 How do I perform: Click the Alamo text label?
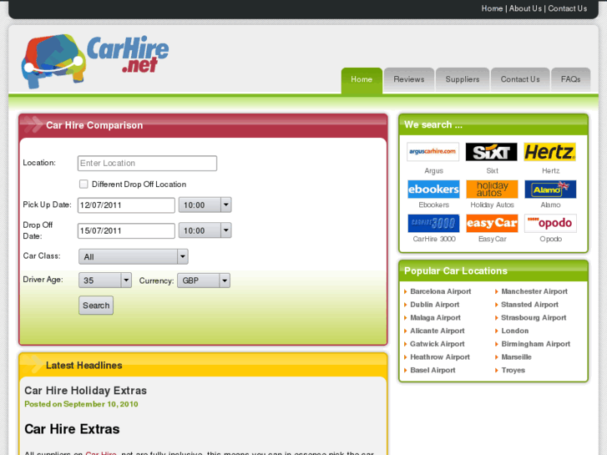point(550,205)
